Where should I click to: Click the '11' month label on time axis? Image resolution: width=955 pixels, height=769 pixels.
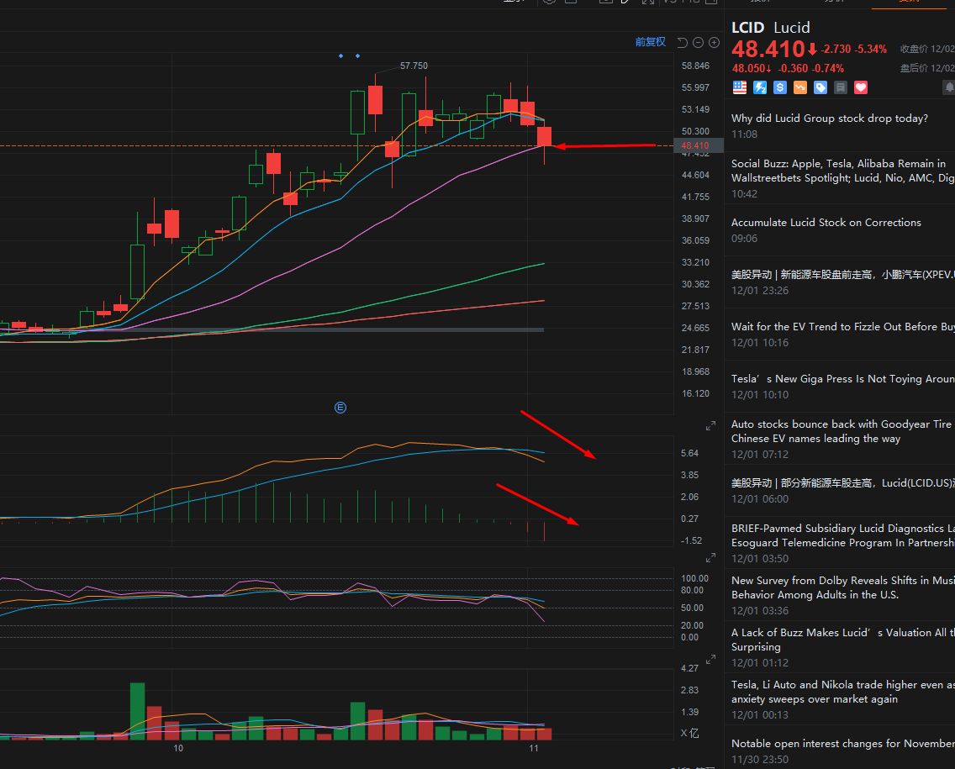point(534,748)
